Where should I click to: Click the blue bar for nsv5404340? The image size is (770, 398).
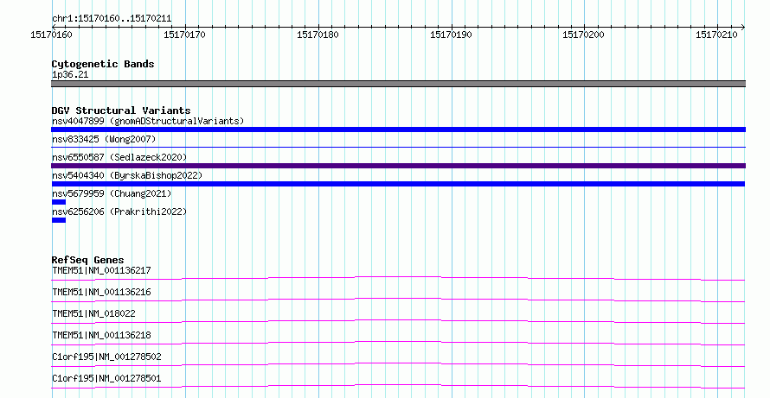(398, 184)
